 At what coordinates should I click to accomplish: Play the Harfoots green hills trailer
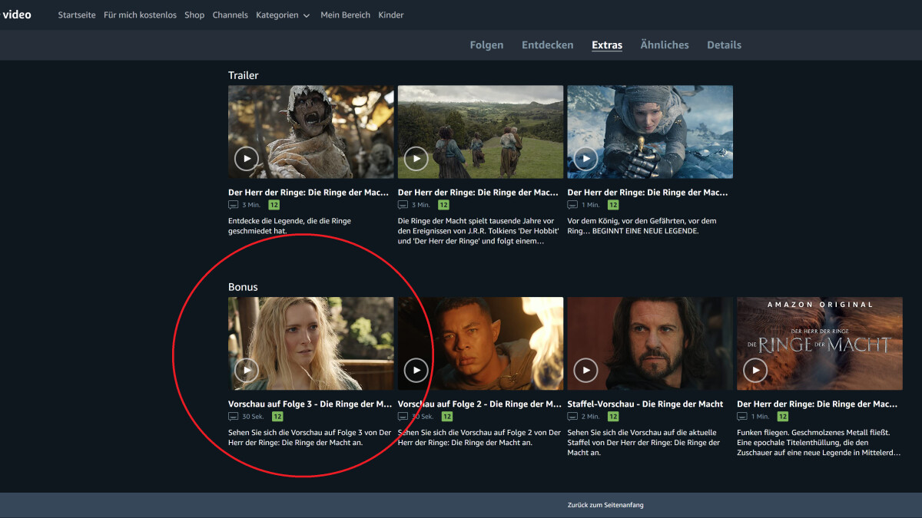click(x=416, y=159)
